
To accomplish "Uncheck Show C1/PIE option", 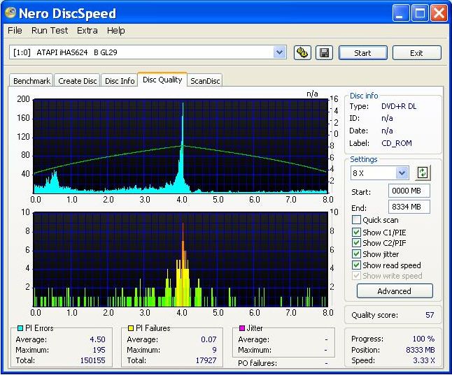I will [357, 232].
